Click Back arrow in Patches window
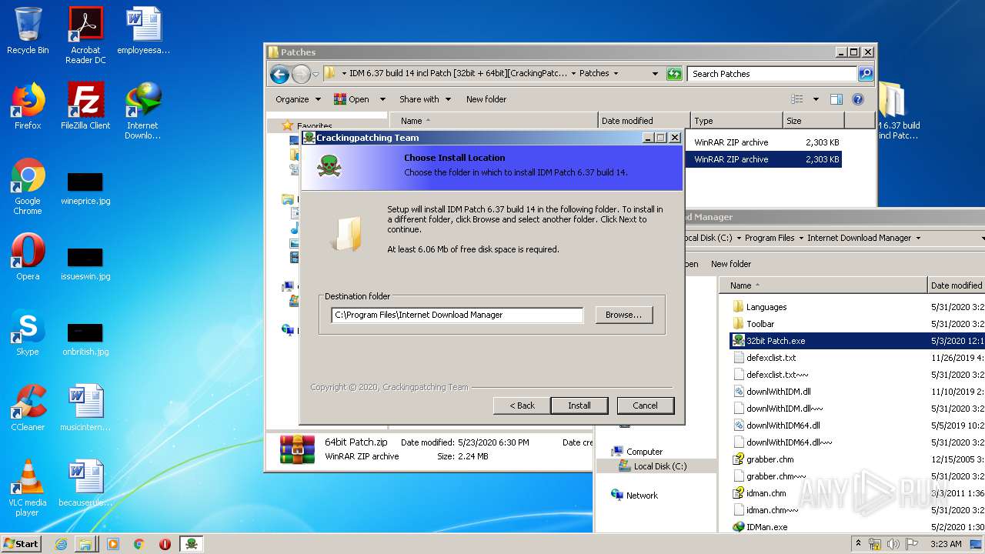Screen dimensions: 985x554 [x=279, y=74]
